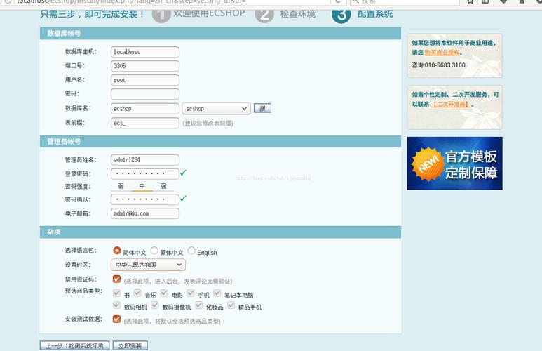The image size is (542, 351).
Task: Click the (建议您修改表前缀) hint text
Action: click(x=208, y=124)
